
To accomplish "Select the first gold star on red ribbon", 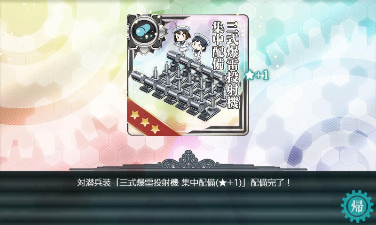I will tap(134, 115).
